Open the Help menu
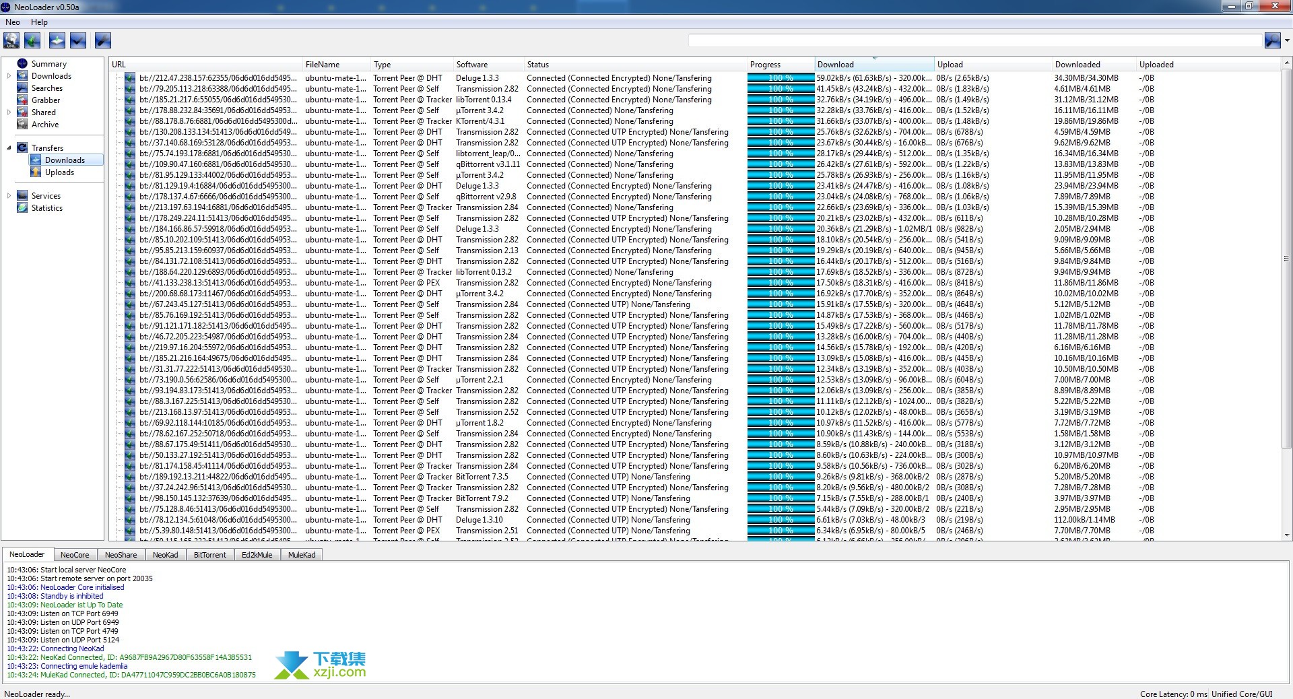This screenshot has height=699, width=1293. [39, 22]
